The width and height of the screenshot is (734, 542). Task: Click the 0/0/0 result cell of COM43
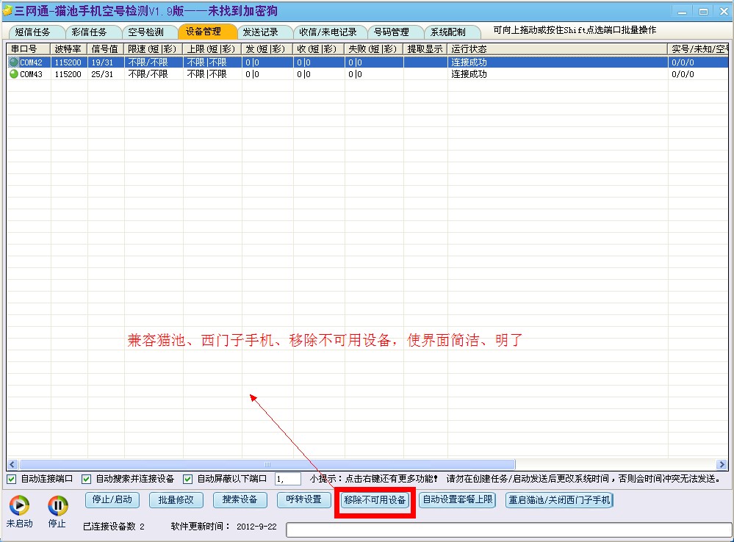683,74
